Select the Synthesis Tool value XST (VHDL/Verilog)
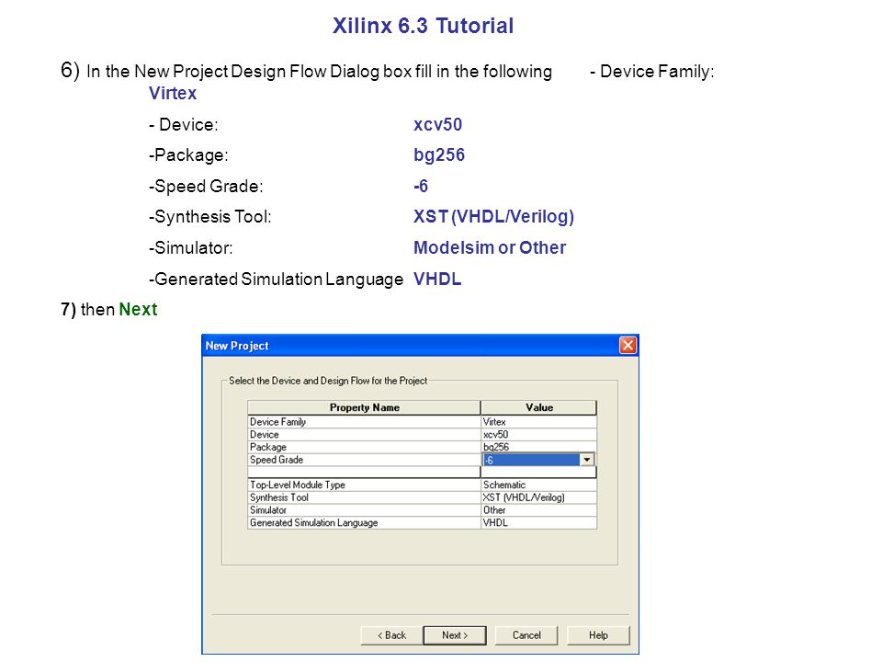The width and height of the screenshot is (882, 662). 538,497
